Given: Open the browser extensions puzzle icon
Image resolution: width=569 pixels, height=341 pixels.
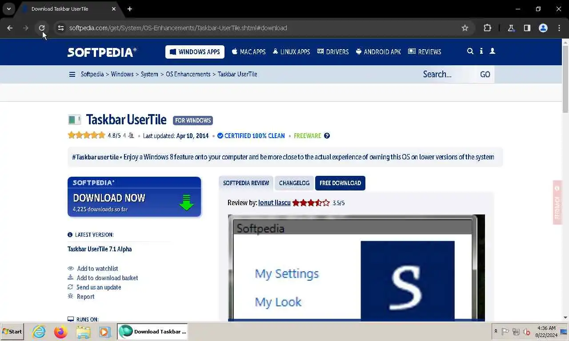Looking at the screenshot, I should tap(487, 28).
